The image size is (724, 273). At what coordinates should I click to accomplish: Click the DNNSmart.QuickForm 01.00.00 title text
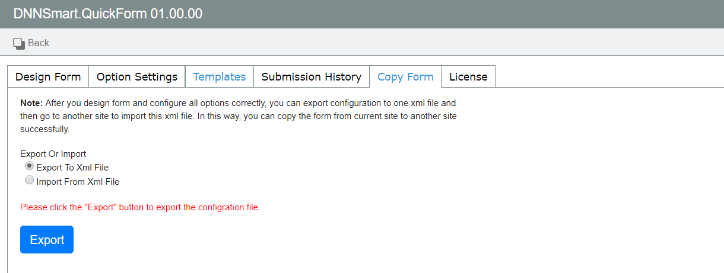click(108, 14)
